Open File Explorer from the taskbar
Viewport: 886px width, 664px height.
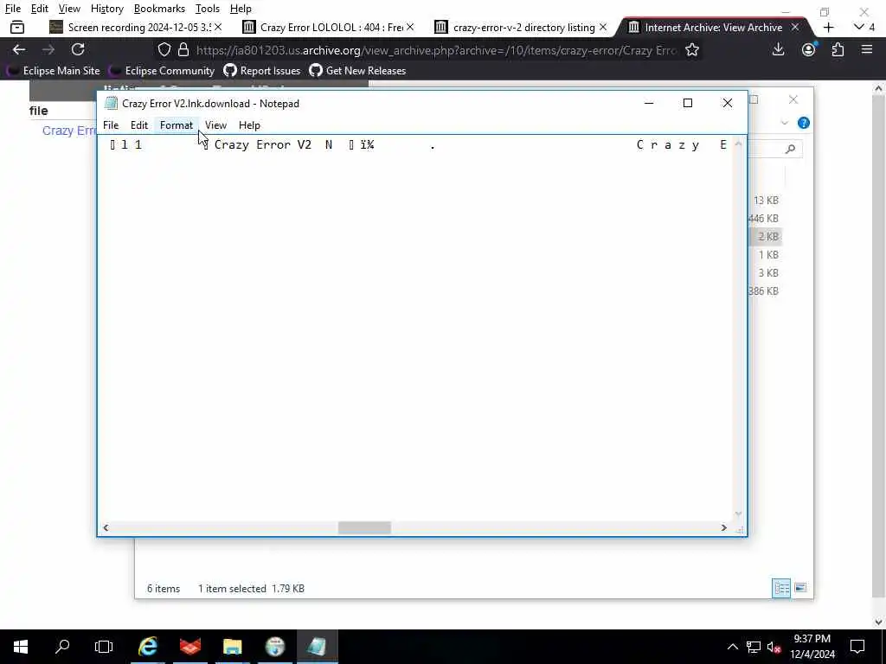coord(232,647)
